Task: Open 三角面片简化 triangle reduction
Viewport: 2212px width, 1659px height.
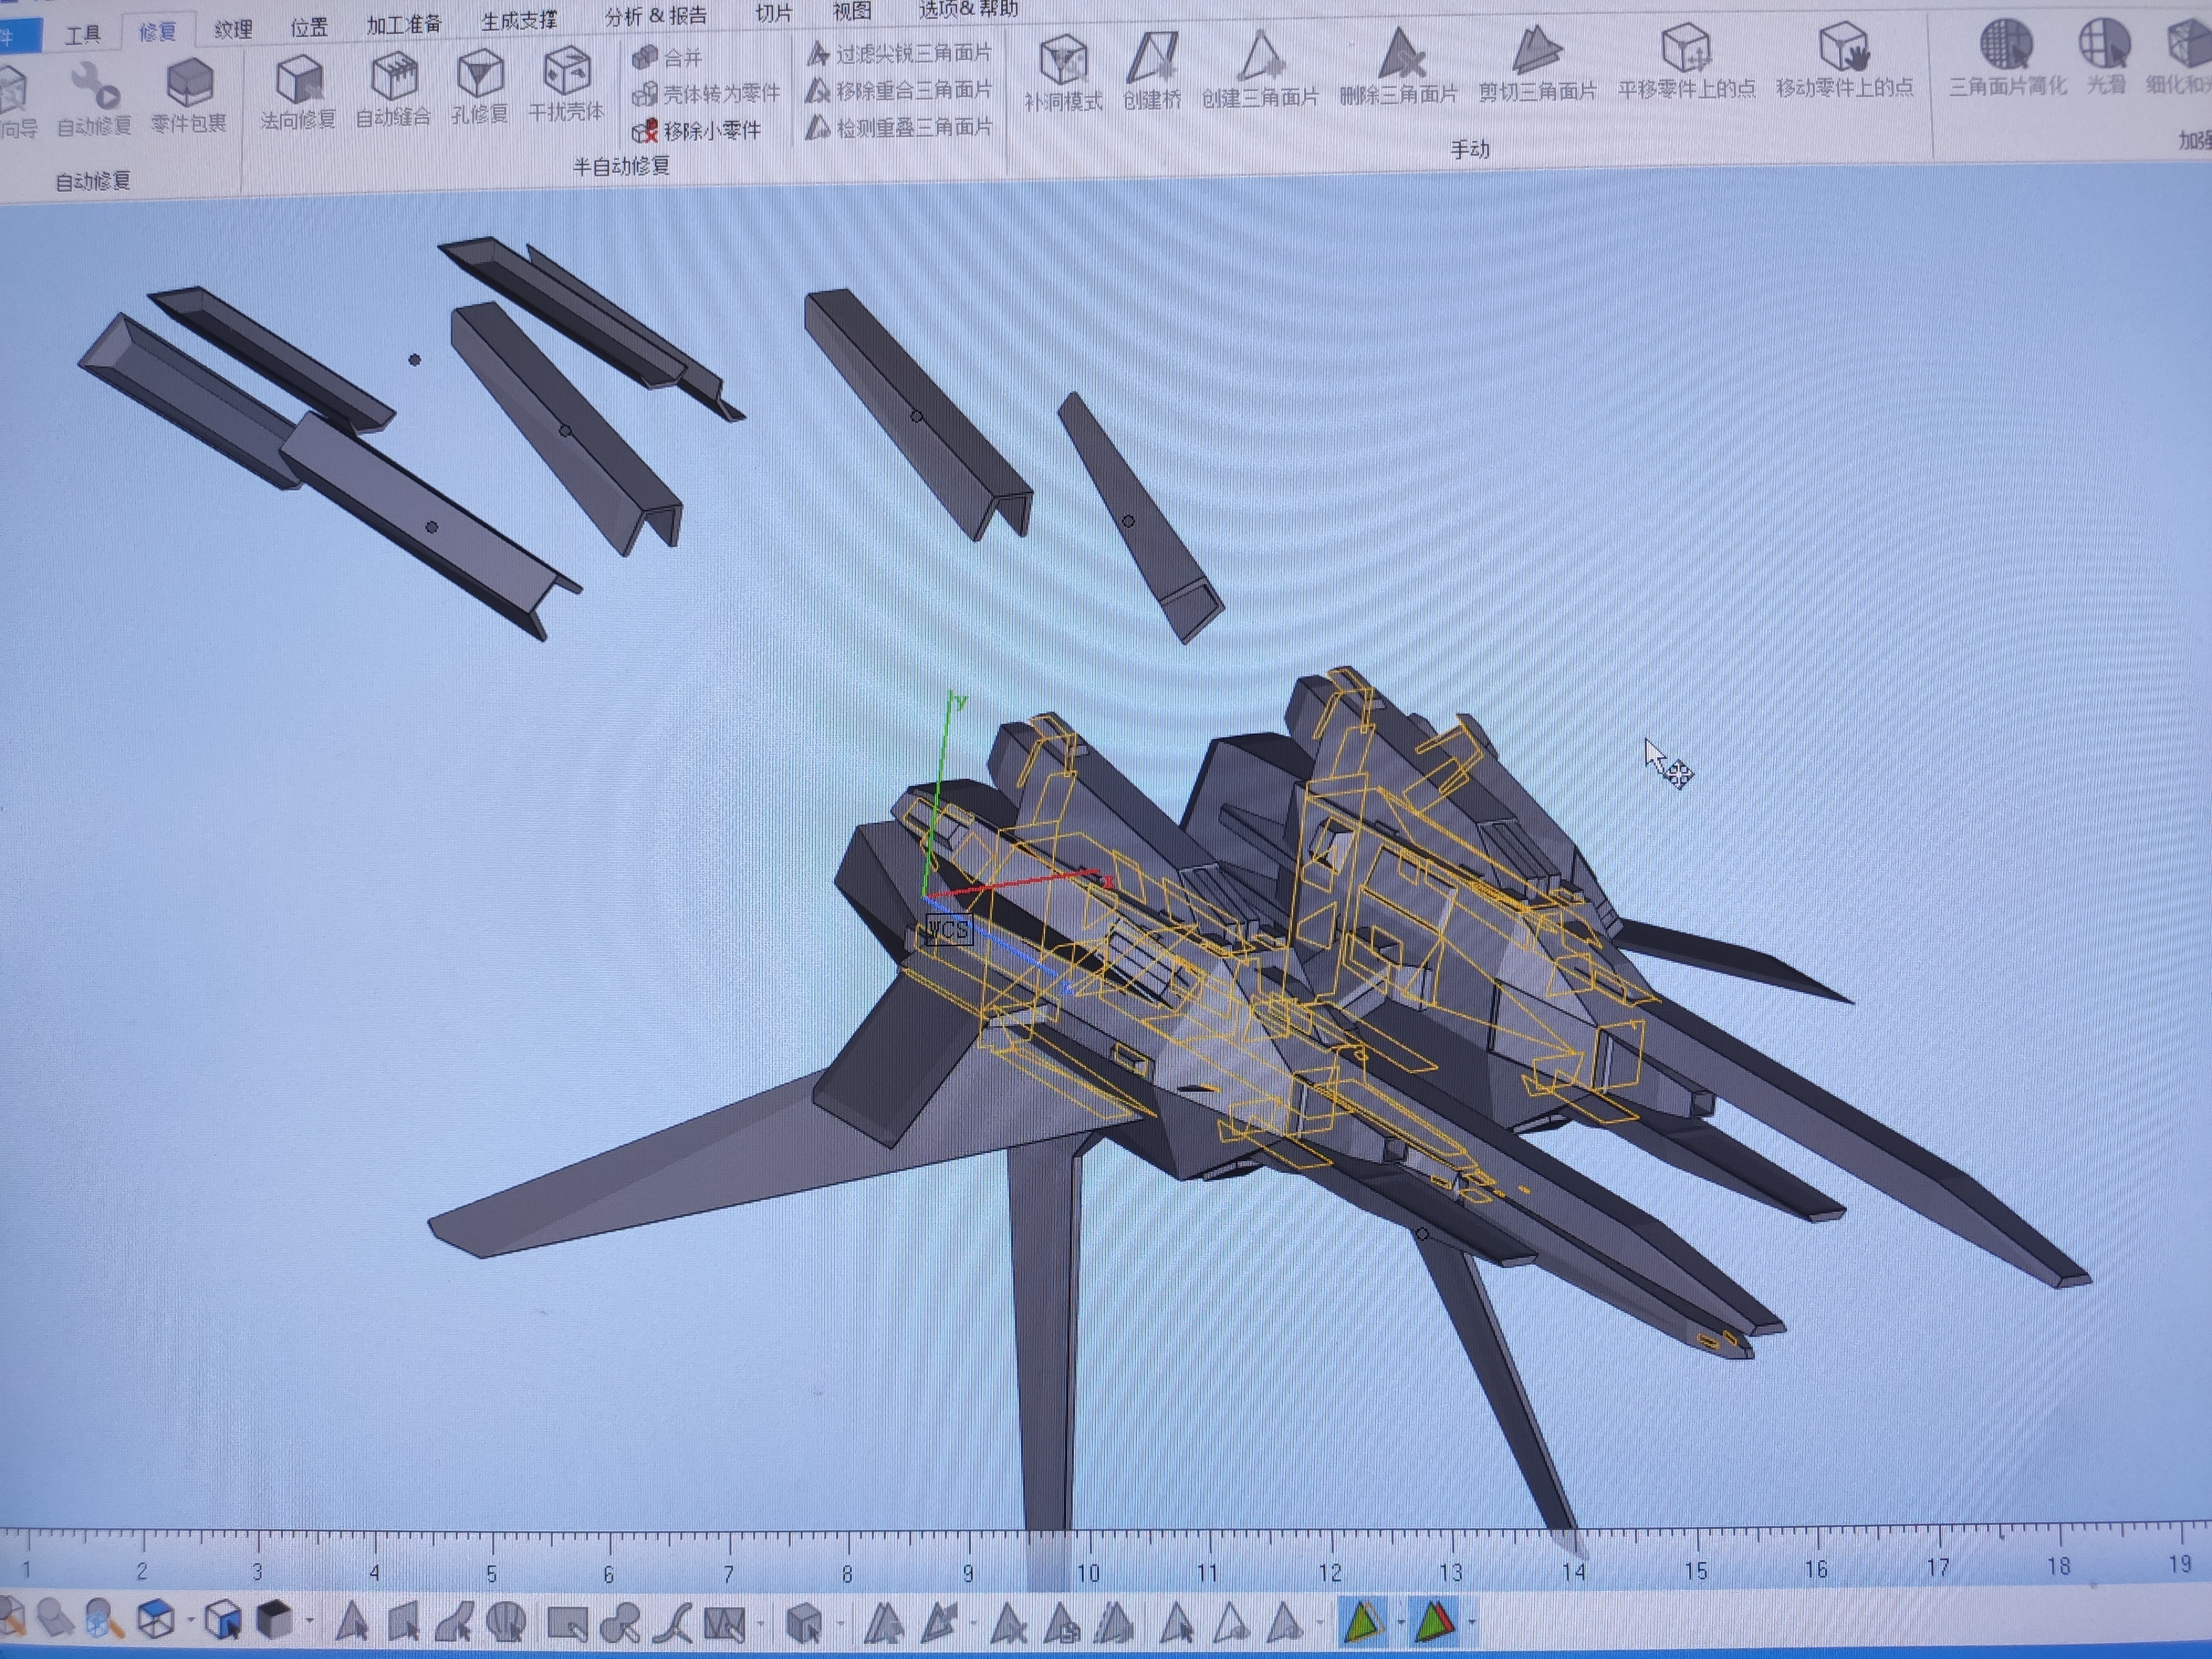Action: tap(2007, 58)
